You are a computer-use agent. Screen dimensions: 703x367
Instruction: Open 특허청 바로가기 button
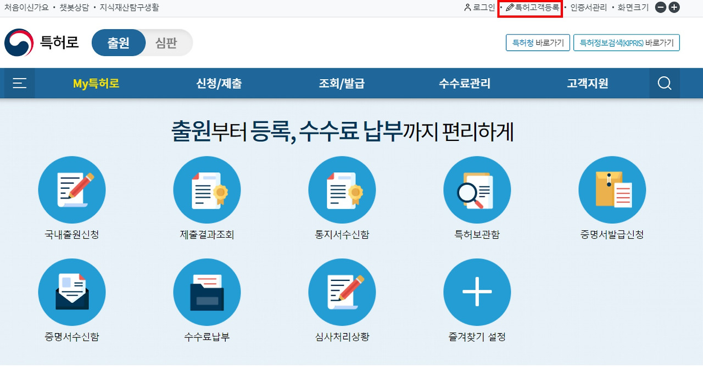[538, 43]
